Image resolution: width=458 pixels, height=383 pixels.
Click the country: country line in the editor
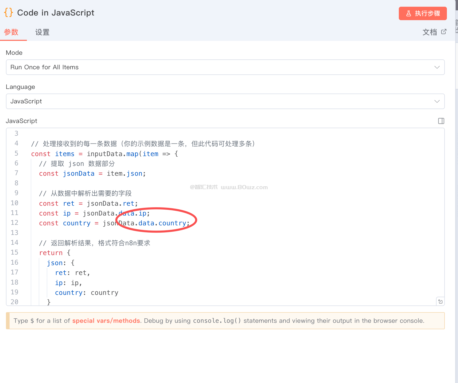pos(87,293)
